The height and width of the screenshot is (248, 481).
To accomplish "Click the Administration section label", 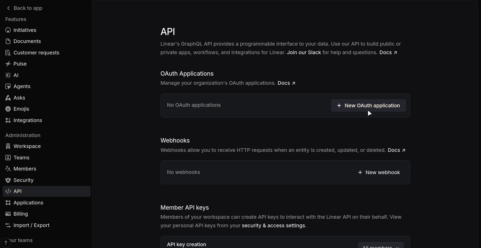I will [23, 135].
